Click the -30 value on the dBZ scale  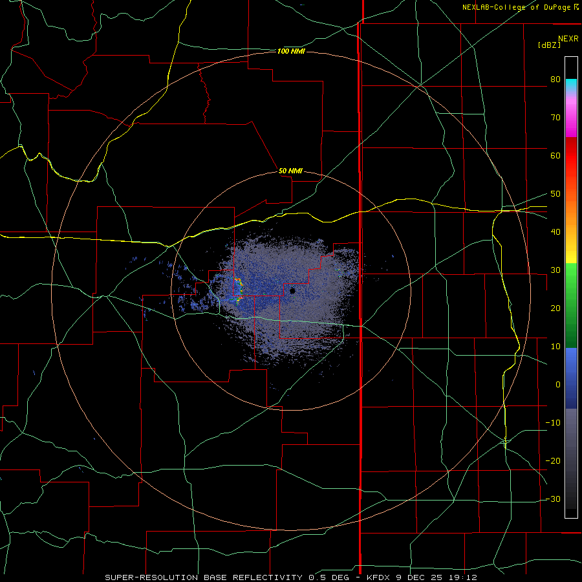click(553, 499)
